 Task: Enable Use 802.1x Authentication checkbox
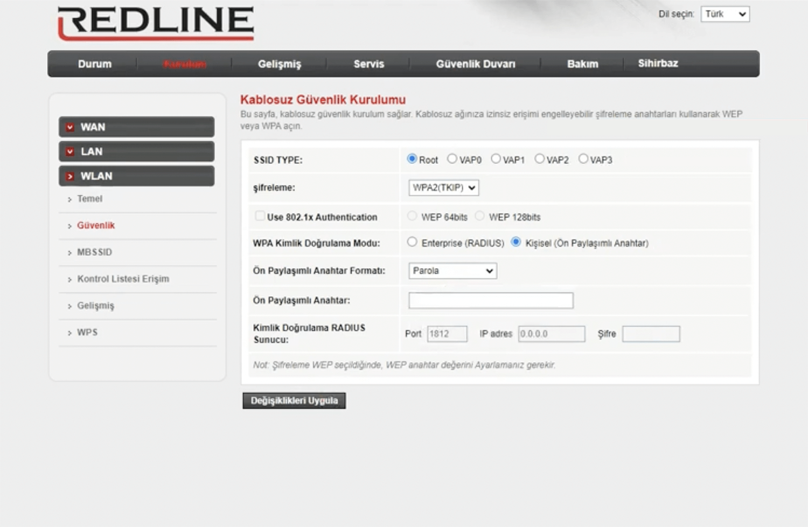pyautogui.click(x=260, y=216)
